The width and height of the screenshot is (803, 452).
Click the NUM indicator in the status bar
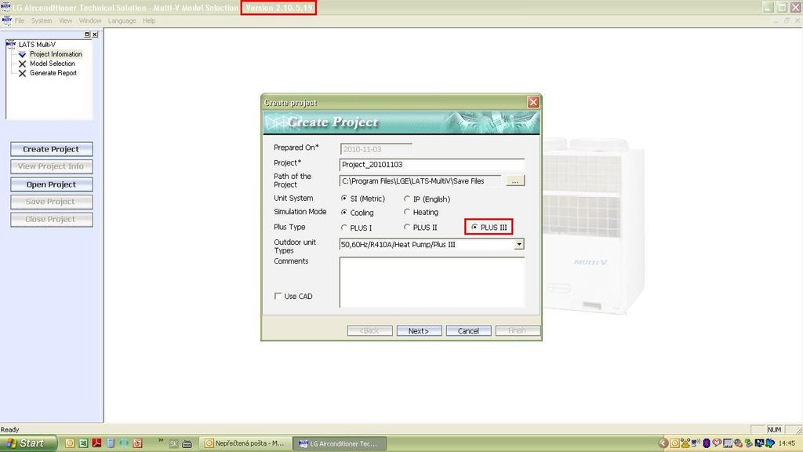tap(774, 429)
